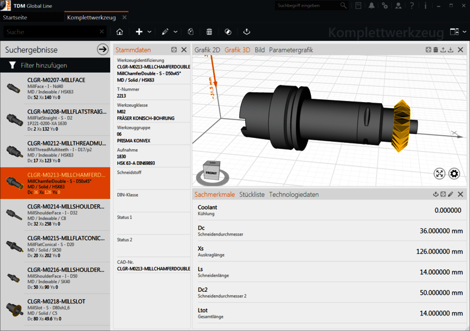Close the graphic panel

pyautogui.click(x=461, y=50)
